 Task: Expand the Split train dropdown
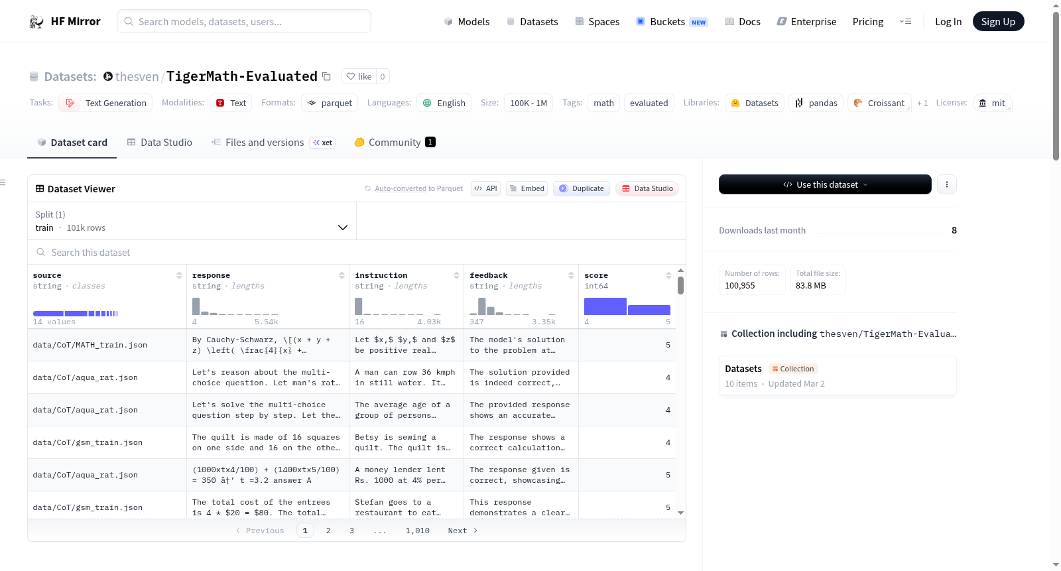[192, 221]
